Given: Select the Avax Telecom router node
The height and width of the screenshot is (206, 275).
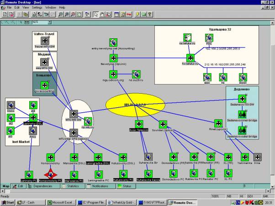Looking at the screenshot, I should [x=139, y=124].
